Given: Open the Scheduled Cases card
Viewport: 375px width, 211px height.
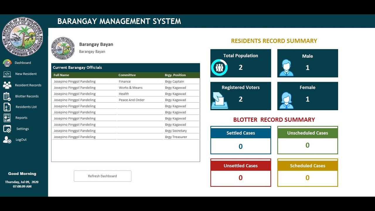Looking at the screenshot, I should (308, 173).
